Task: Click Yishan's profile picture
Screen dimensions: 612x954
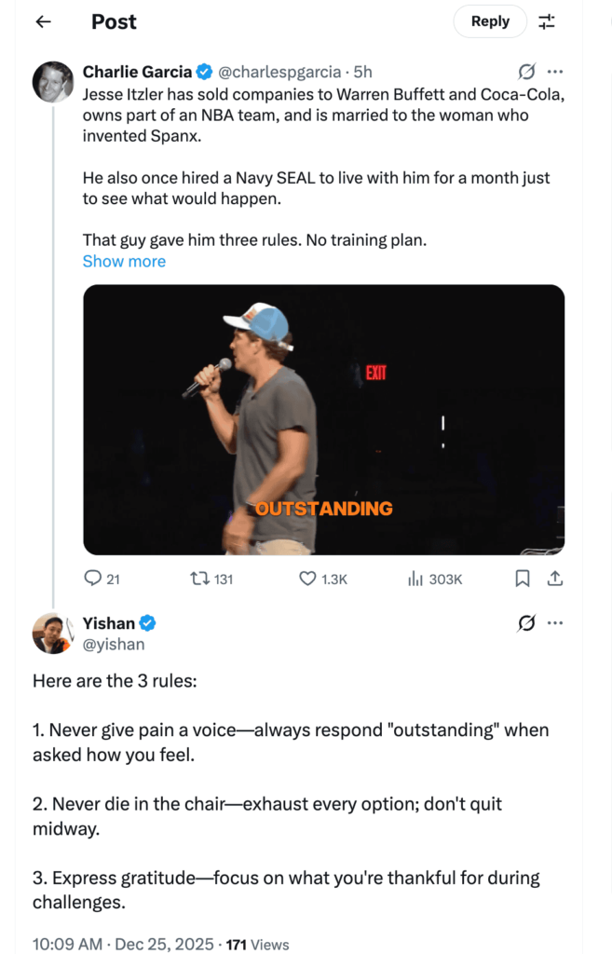Action: click(x=52, y=634)
